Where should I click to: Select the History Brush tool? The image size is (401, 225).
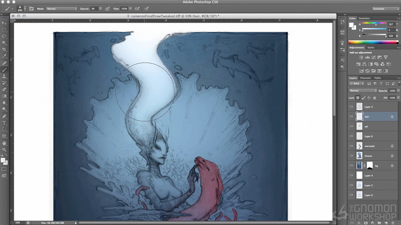(4, 83)
